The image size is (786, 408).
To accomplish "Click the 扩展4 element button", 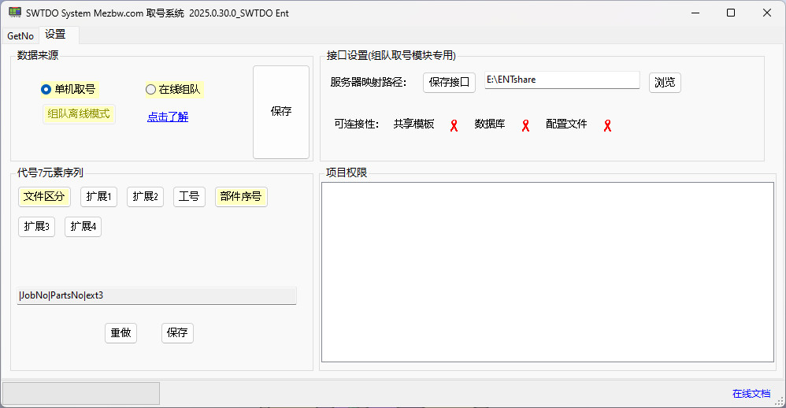I will click(83, 227).
